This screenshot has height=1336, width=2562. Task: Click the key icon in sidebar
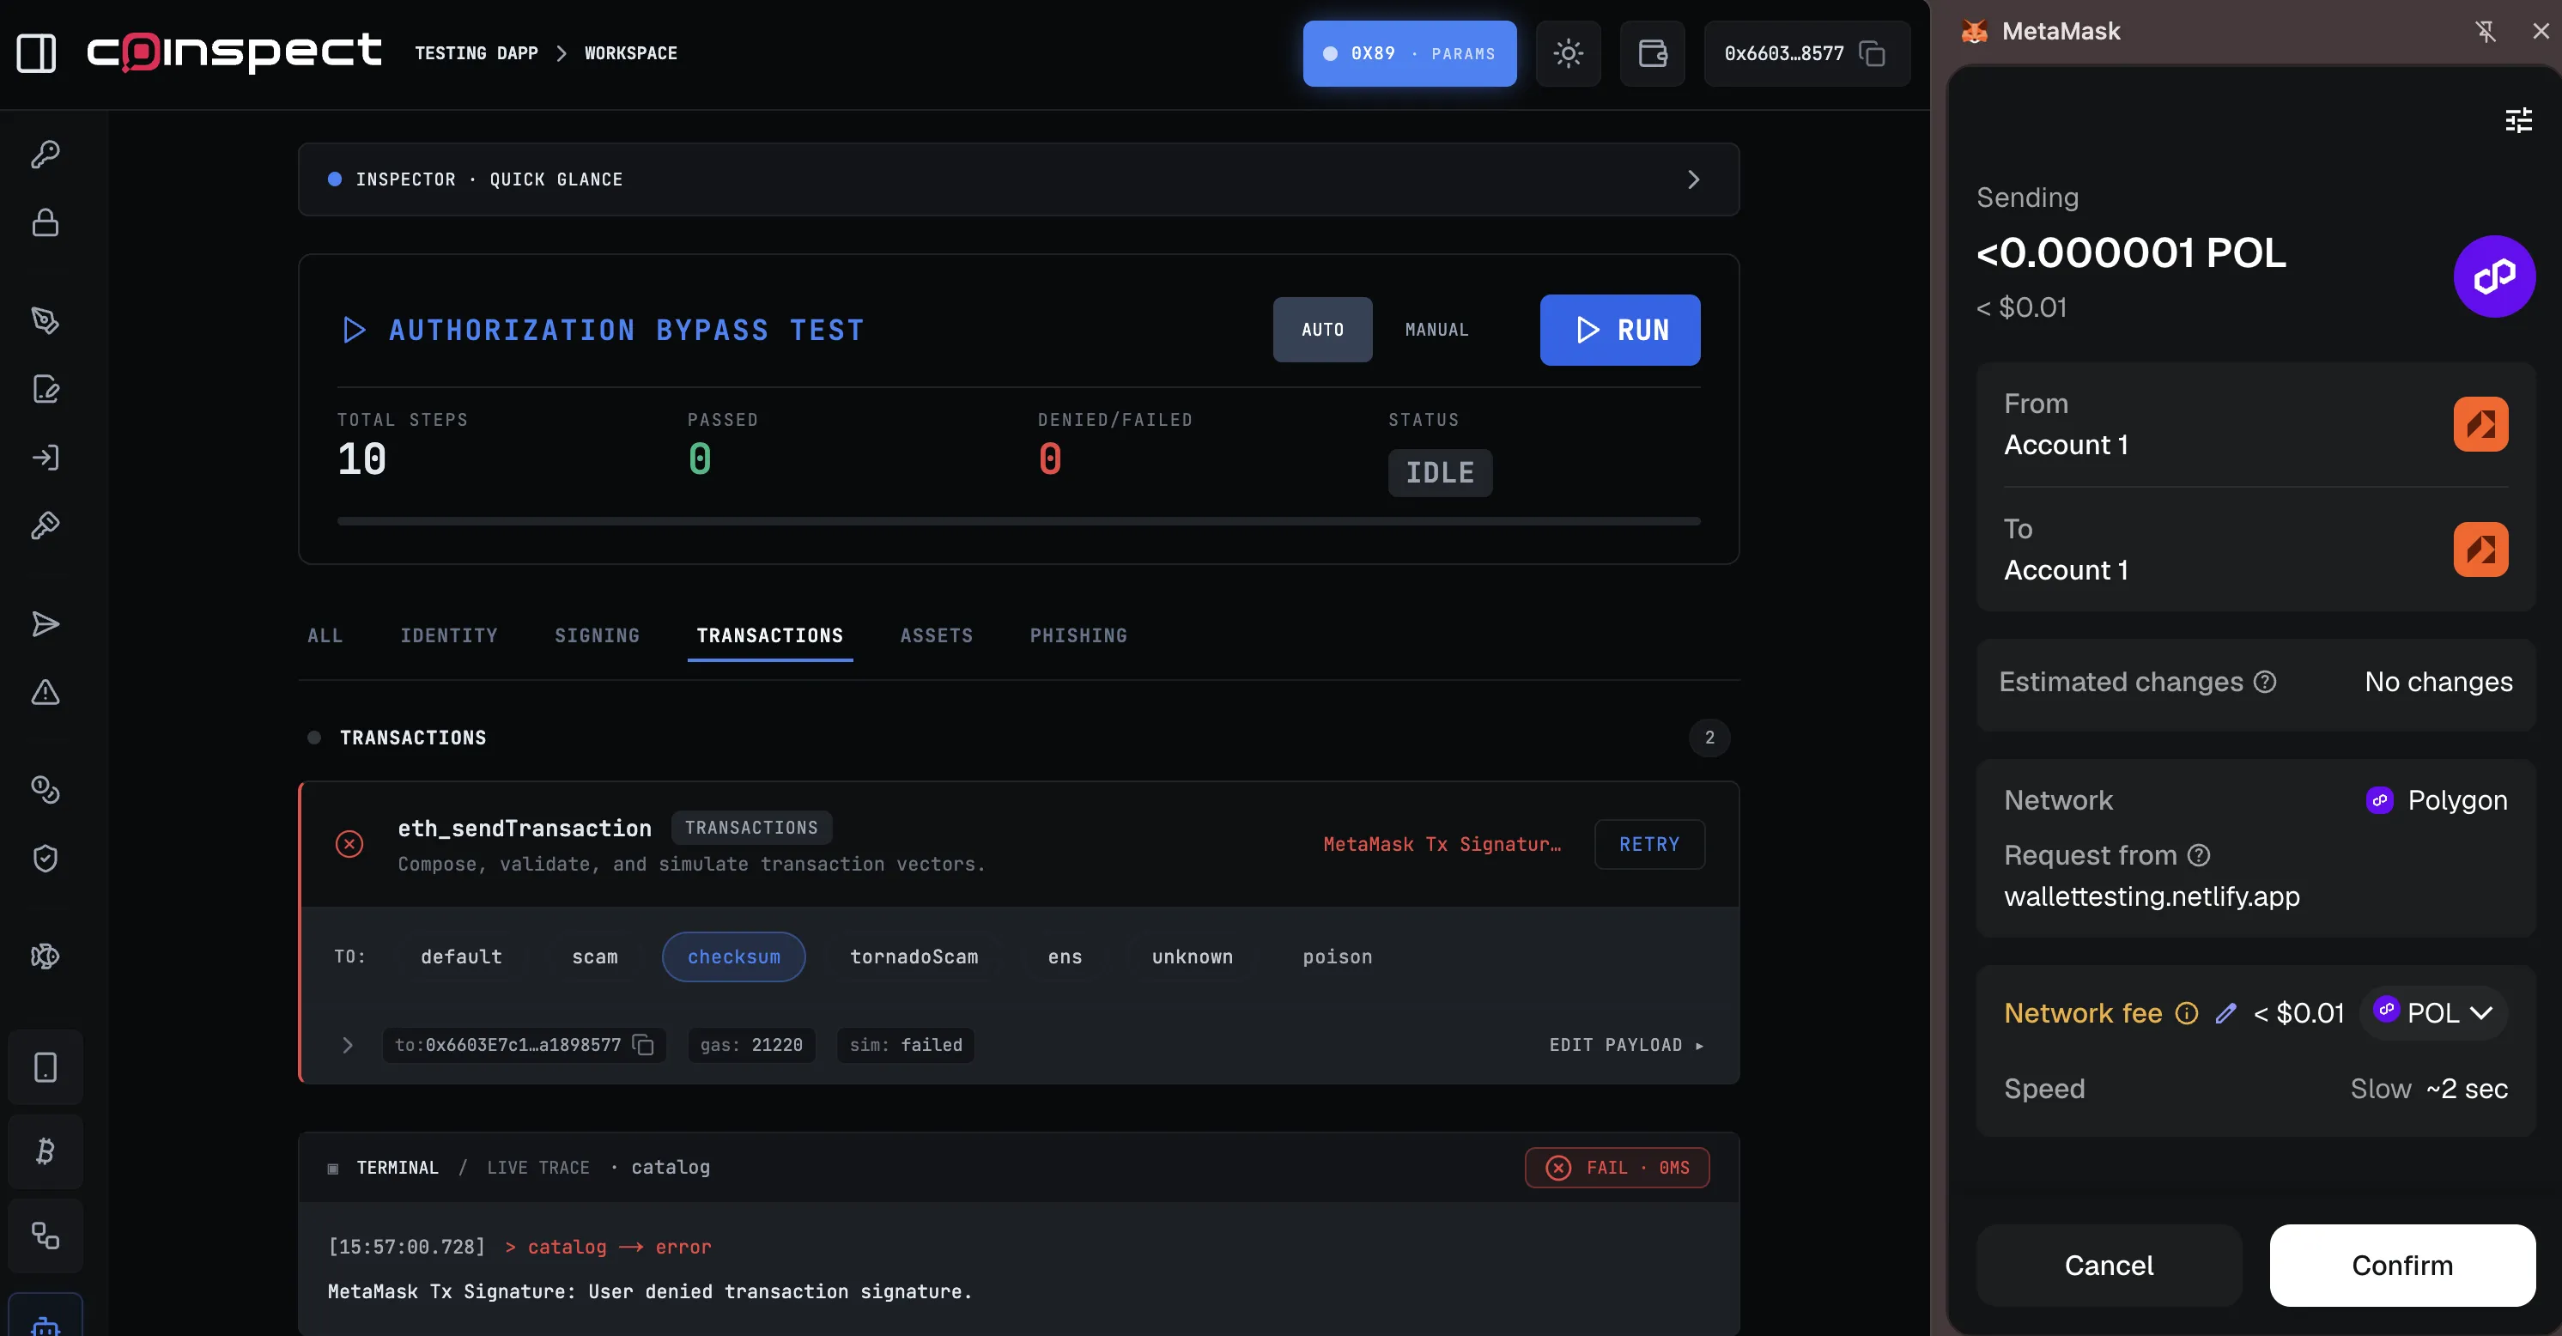[45, 155]
